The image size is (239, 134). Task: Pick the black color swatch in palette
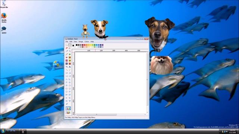coord(77,45)
